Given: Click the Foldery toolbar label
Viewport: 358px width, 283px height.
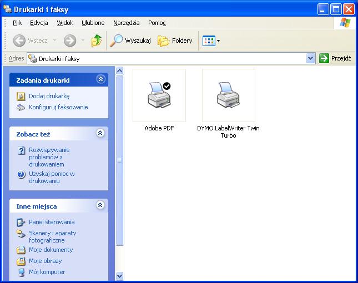Looking at the screenshot, I should click(182, 41).
